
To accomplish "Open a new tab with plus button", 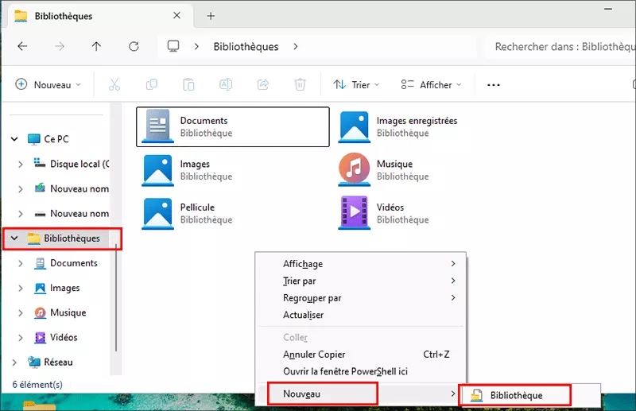I will point(211,16).
